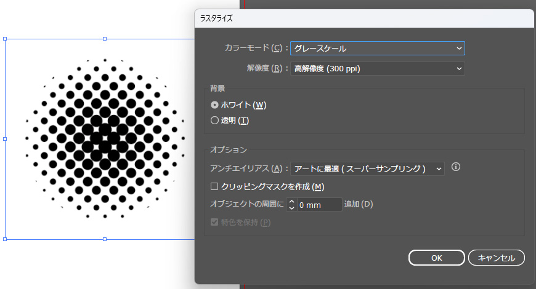The image size is (536, 289).
Task: Click the ラスタライズ dialog title bar
Action: point(363,18)
